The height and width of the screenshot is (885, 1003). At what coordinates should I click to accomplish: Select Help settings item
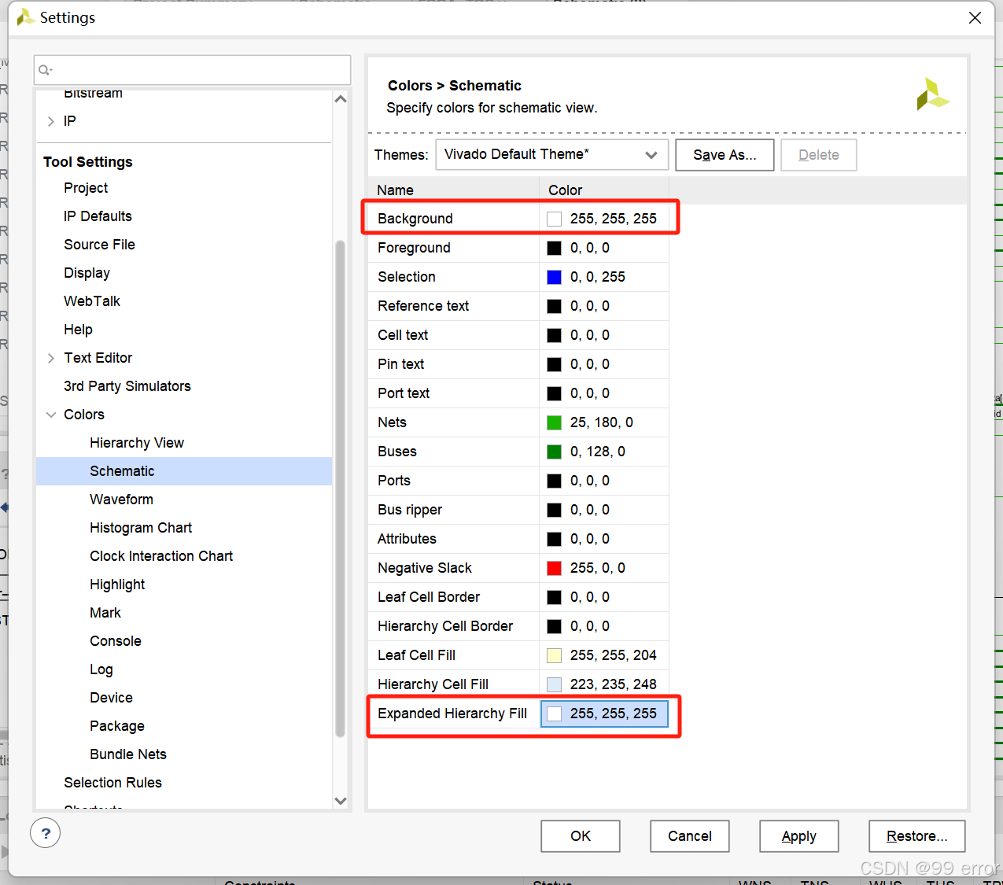78,330
